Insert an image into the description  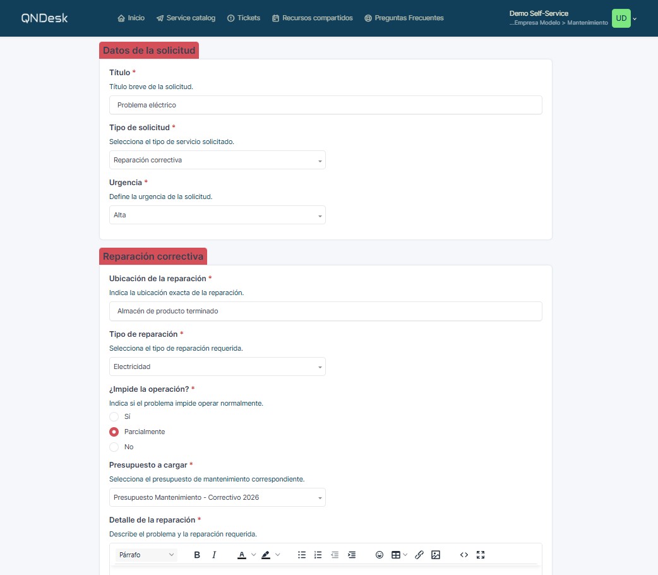[436, 555]
